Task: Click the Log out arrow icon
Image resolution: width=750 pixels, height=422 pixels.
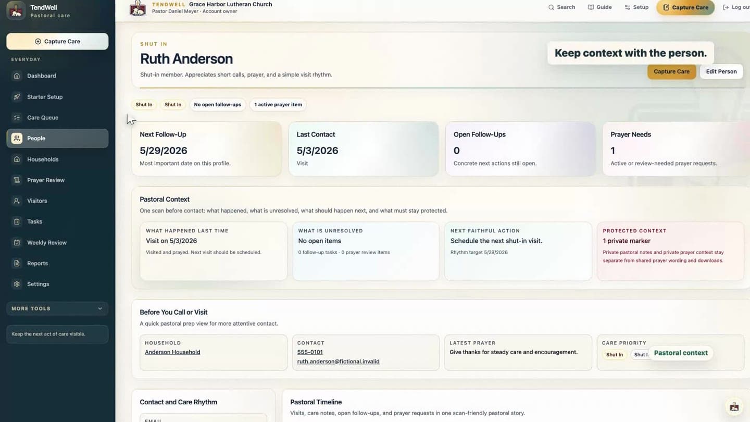Action: (726, 7)
